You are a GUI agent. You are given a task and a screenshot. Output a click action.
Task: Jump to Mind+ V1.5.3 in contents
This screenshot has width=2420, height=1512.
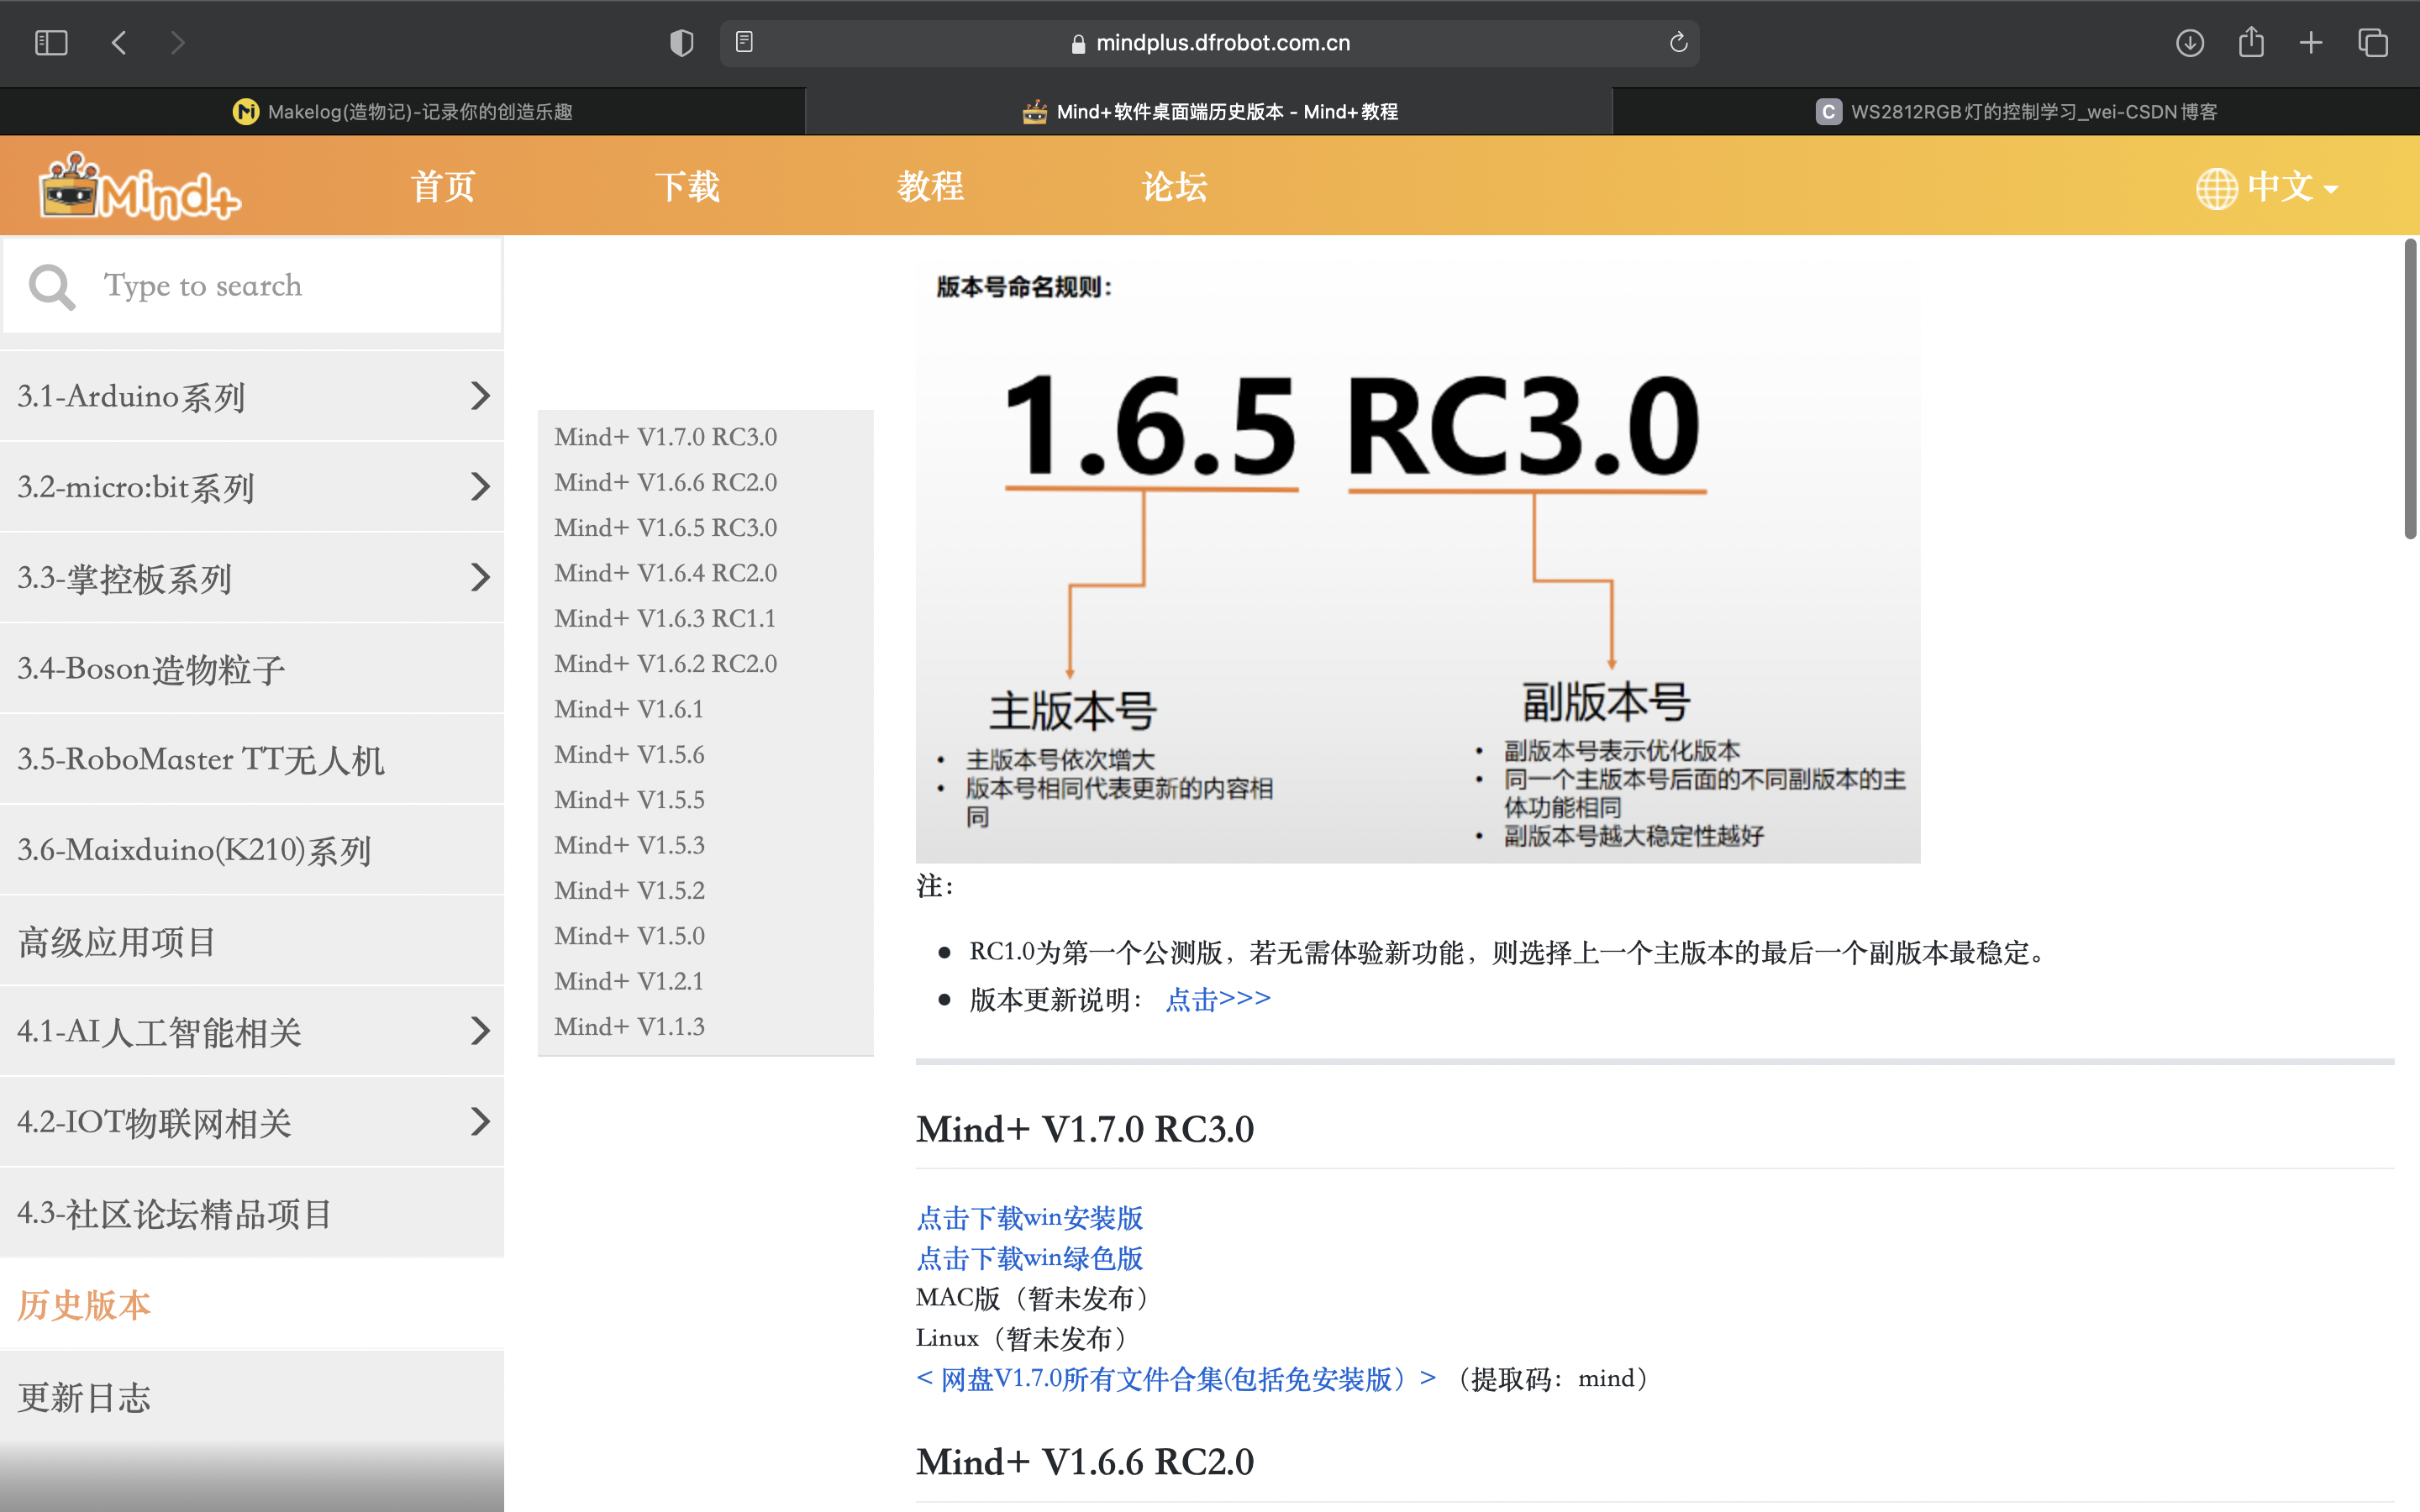click(x=629, y=845)
